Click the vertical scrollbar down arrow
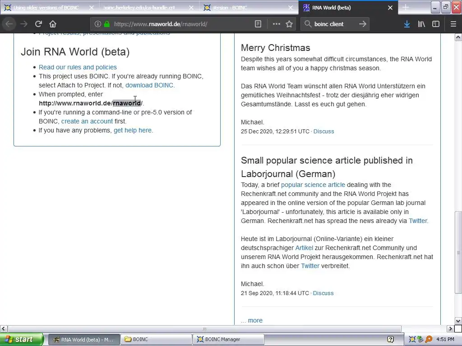Image resolution: width=462 pixels, height=346 pixels. (x=458, y=321)
